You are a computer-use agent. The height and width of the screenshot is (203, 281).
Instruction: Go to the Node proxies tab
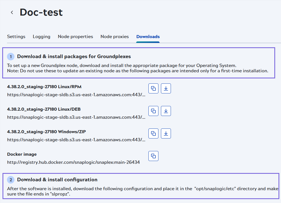115,37
